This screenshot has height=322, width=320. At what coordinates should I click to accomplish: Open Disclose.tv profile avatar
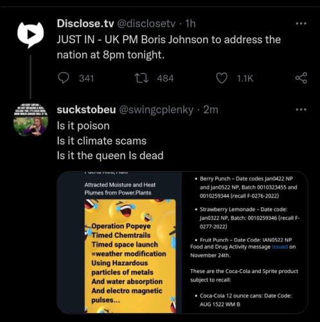30,35
